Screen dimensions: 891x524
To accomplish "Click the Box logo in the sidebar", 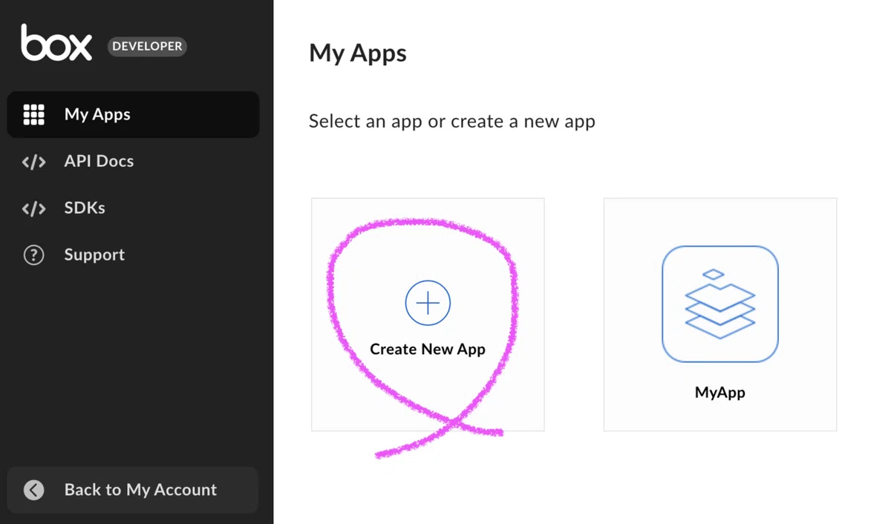I will coord(56,43).
